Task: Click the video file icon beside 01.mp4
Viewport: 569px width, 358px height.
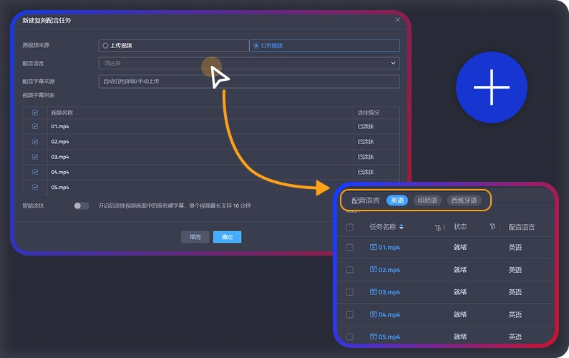Action: [373, 247]
